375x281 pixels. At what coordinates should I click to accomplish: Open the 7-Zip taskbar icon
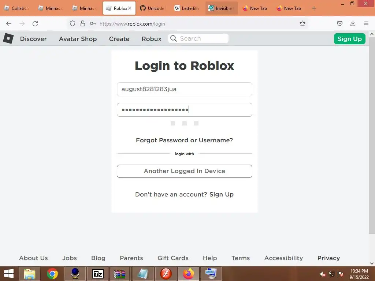pos(98,274)
